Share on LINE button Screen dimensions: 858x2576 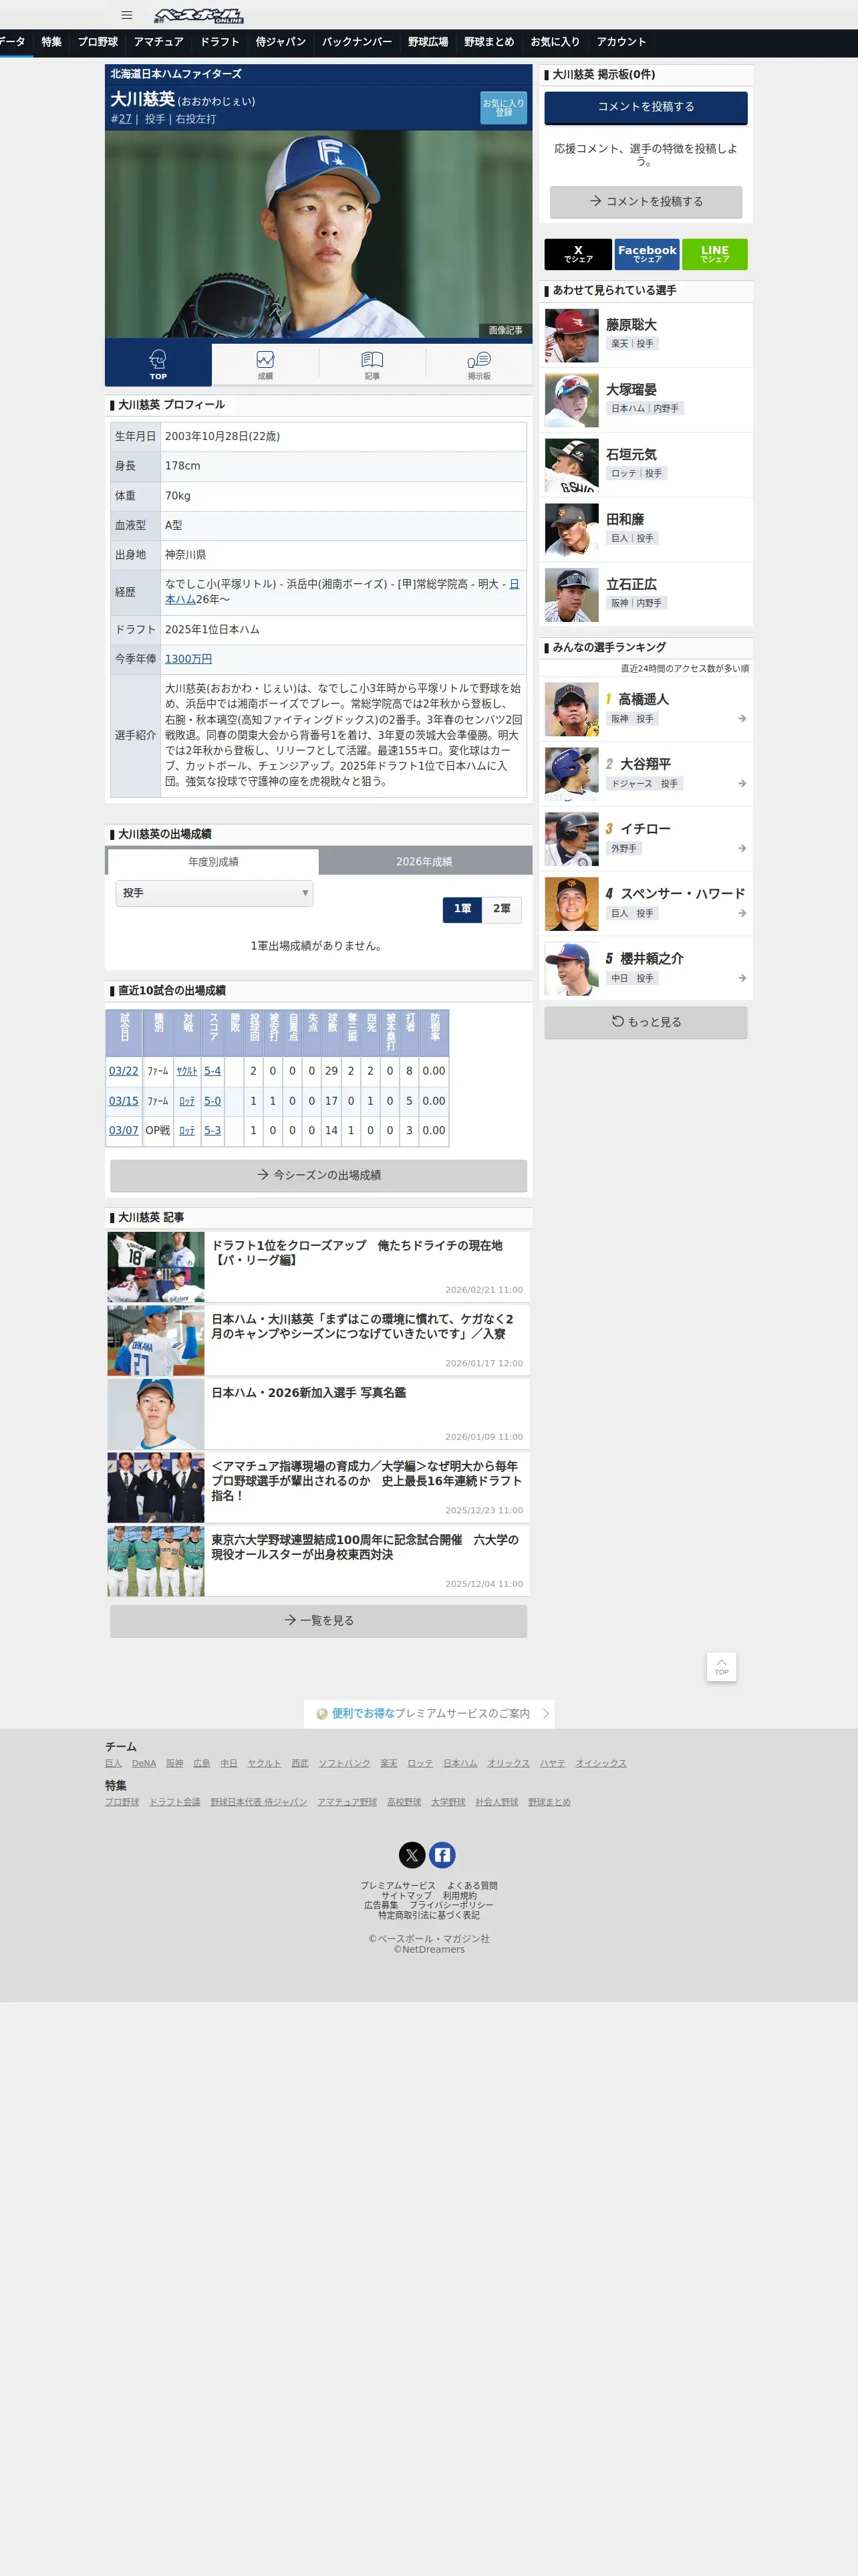tap(714, 254)
